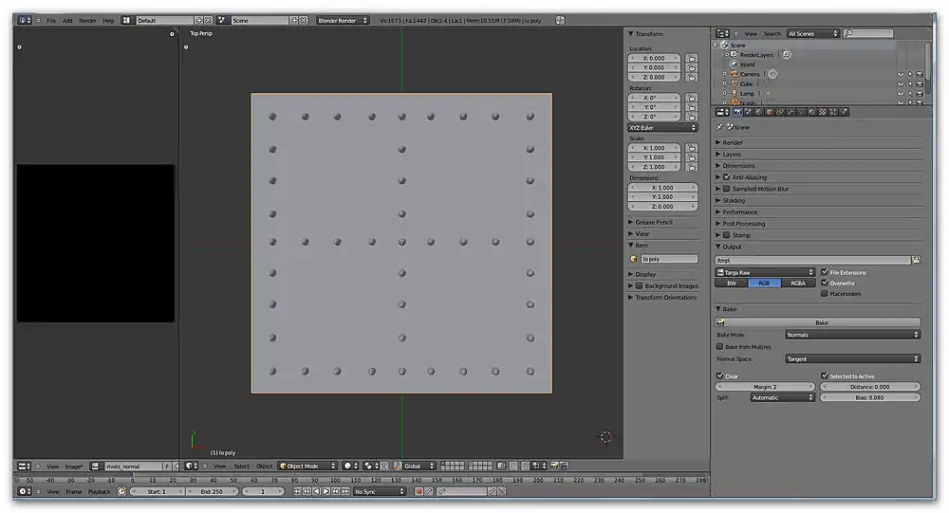The width and height of the screenshot is (949, 513).
Task: Select the World properties tab icon
Action: pos(758,112)
